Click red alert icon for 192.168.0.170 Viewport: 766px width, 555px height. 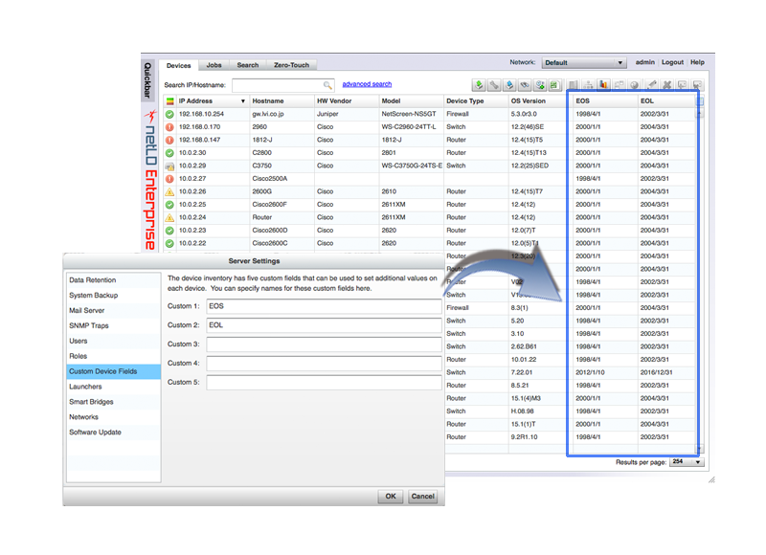pos(169,127)
